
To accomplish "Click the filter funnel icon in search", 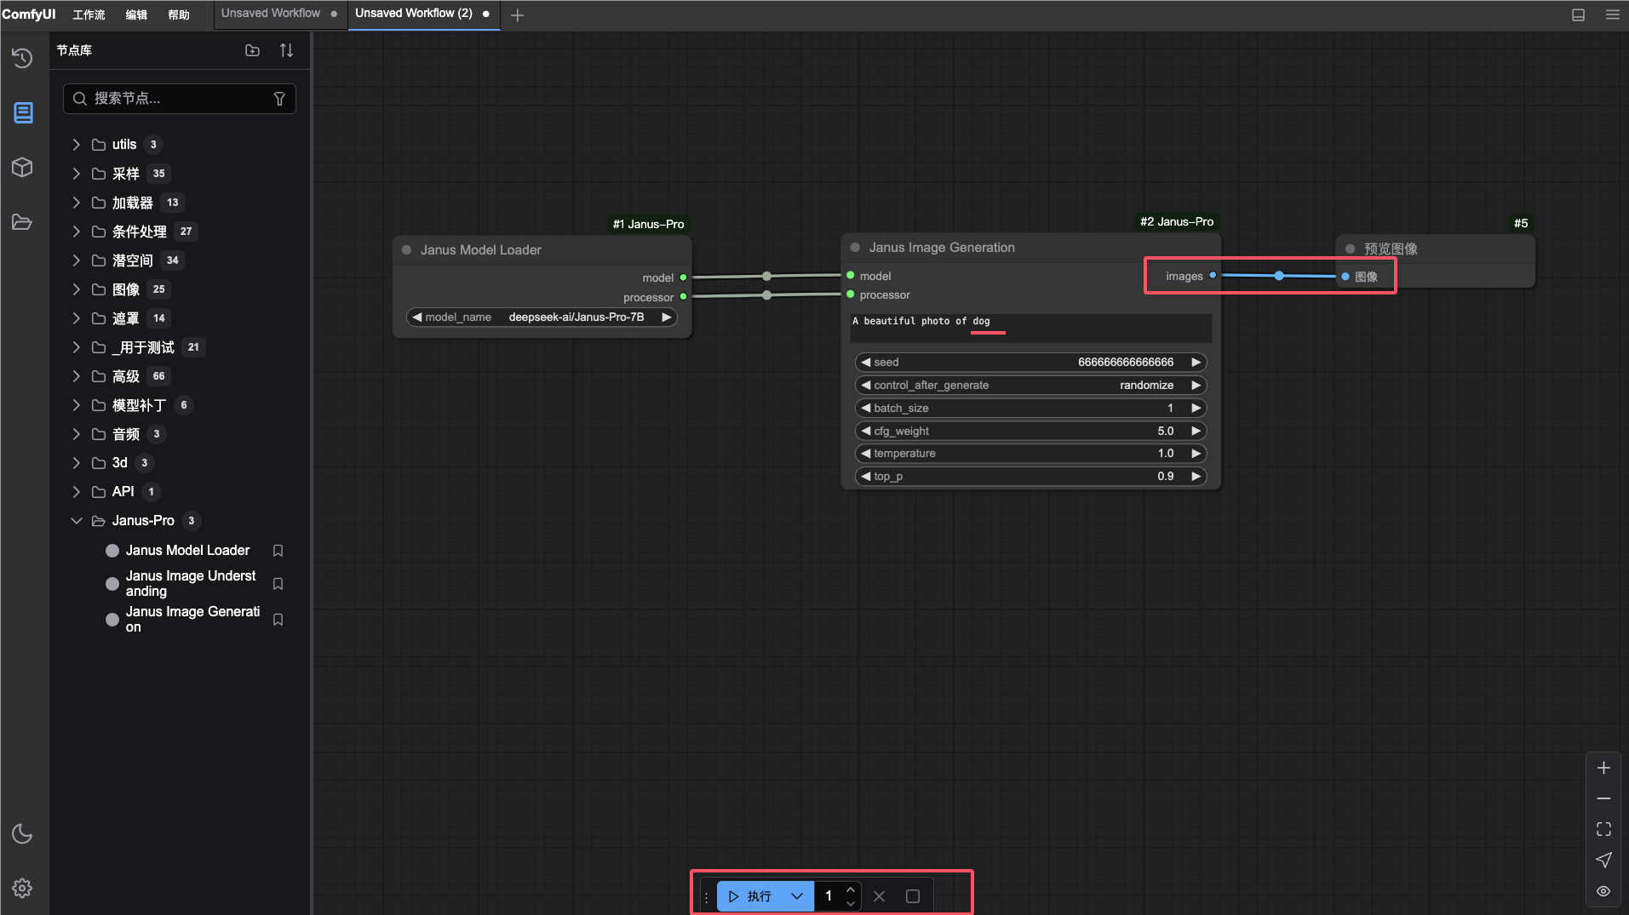I will [279, 99].
